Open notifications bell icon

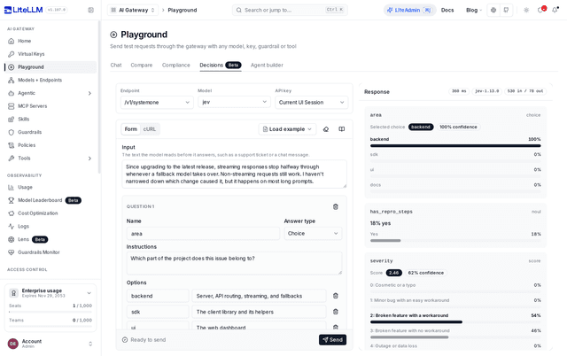[x=555, y=10]
